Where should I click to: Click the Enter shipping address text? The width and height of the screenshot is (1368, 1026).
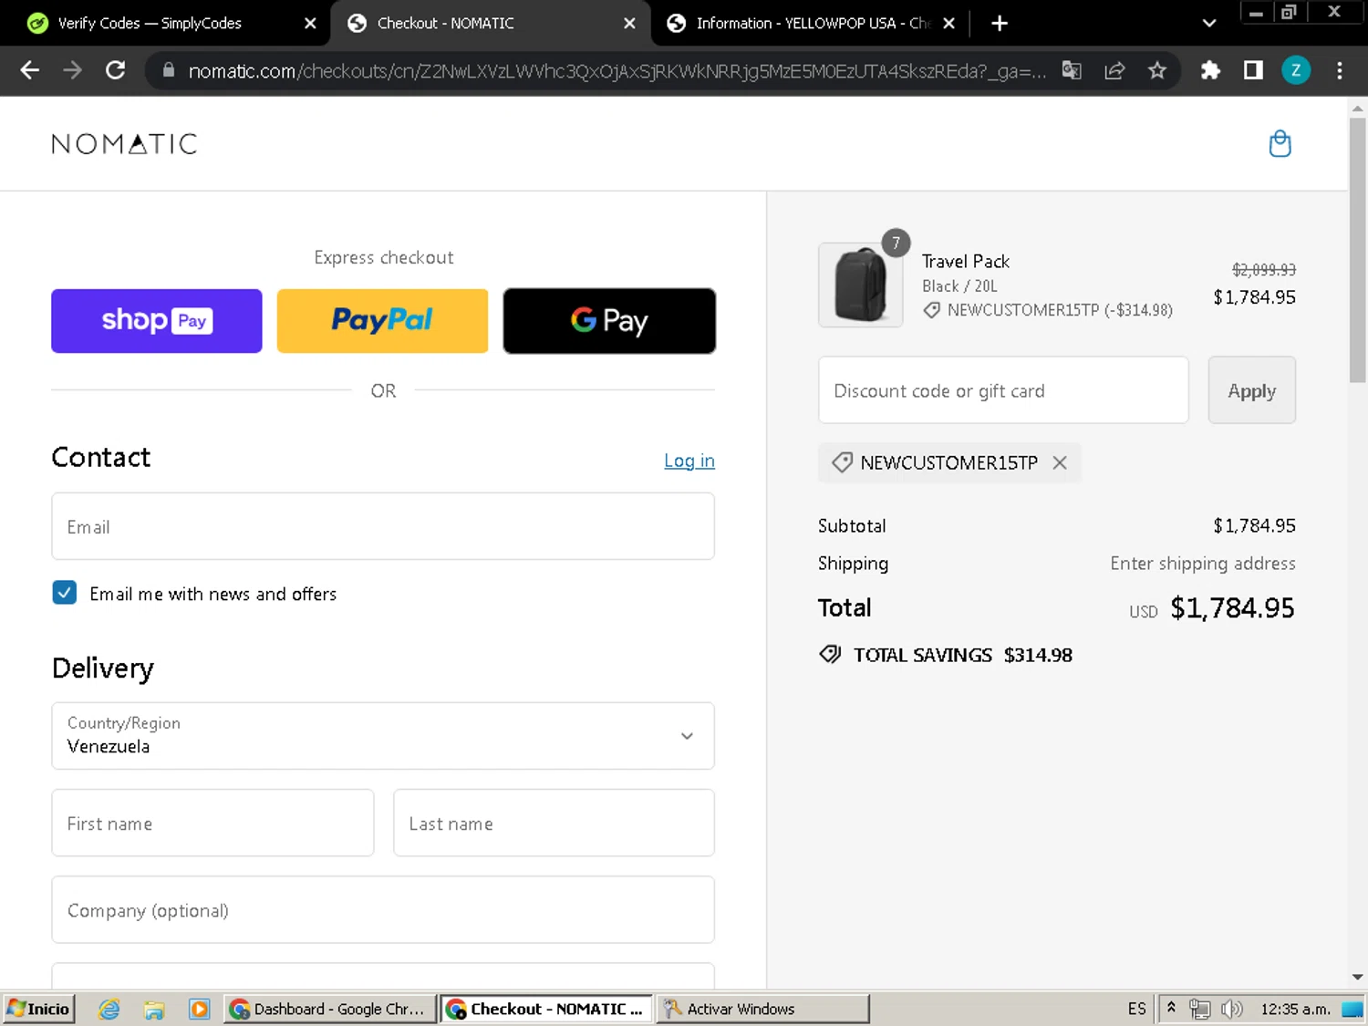(x=1202, y=564)
